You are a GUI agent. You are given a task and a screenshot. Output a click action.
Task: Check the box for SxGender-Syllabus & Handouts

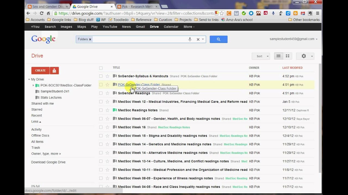coord(101,76)
